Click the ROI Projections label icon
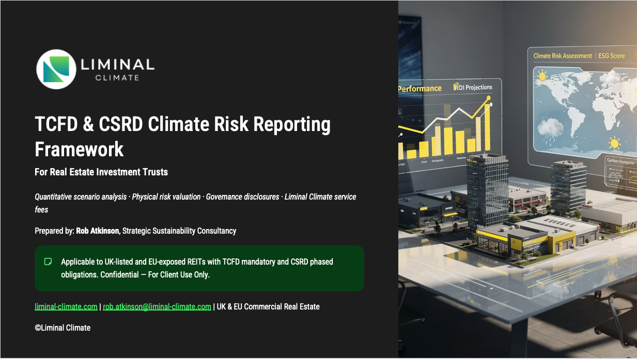Viewport: 637px width, 359px height. pyautogui.click(x=457, y=87)
